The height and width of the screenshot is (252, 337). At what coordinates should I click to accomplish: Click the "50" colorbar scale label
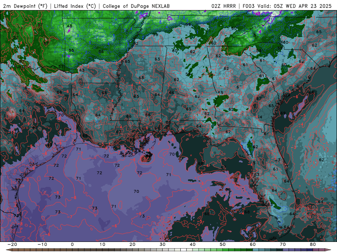[223, 244]
